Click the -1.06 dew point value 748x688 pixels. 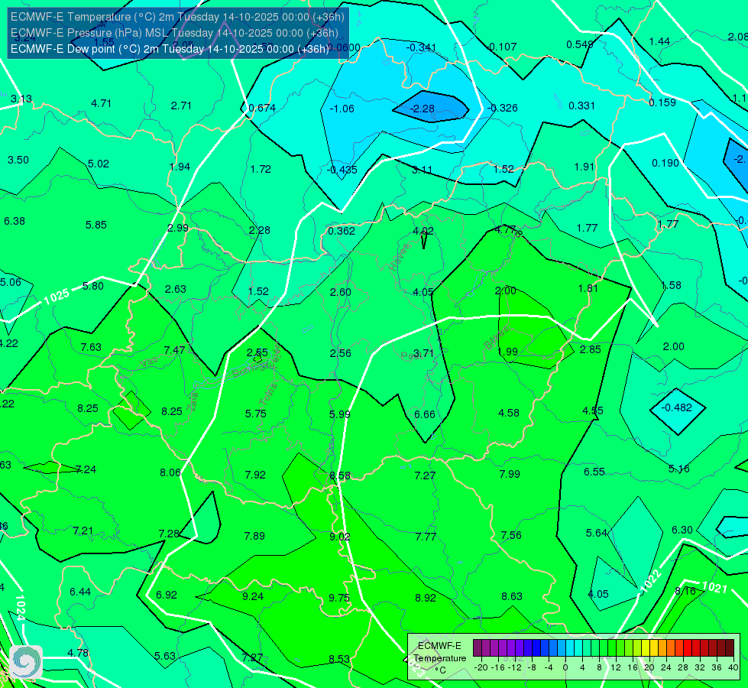(x=342, y=109)
